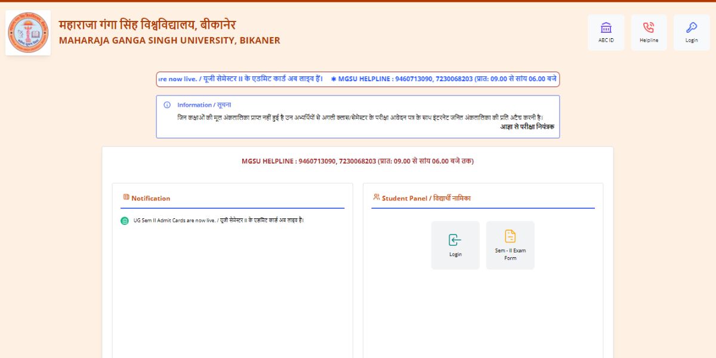Open the UG Sem II Admit Cards notification
716x358 pixels.
[x=219, y=220]
